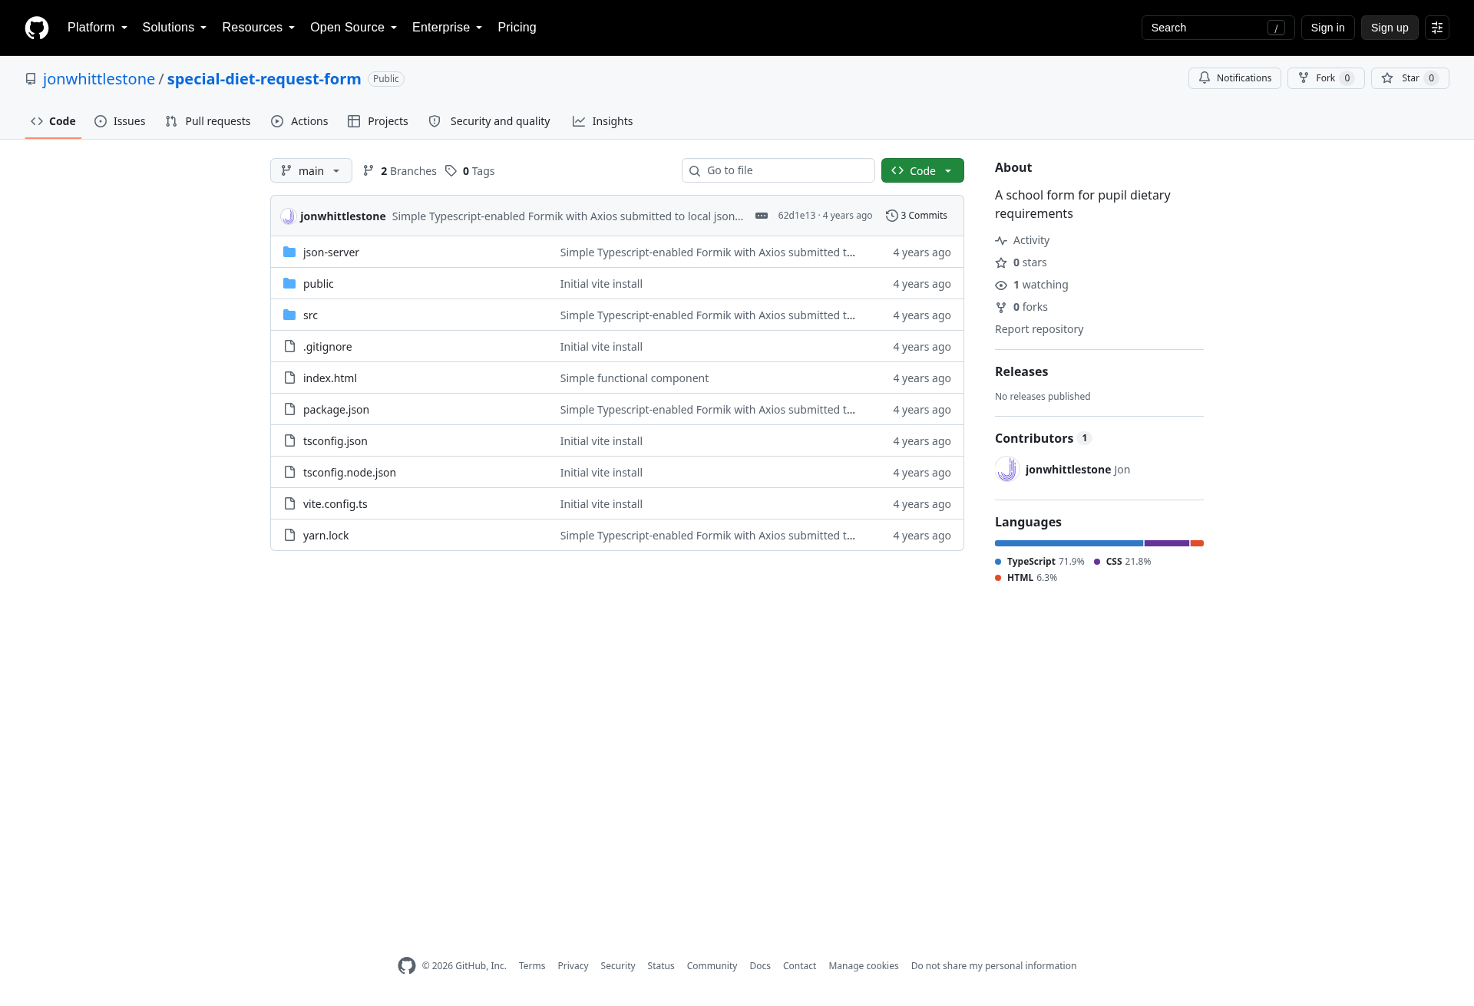Open footer Terms link
Image resolution: width=1474 pixels, height=1006 pixels.
pos(532,966)
